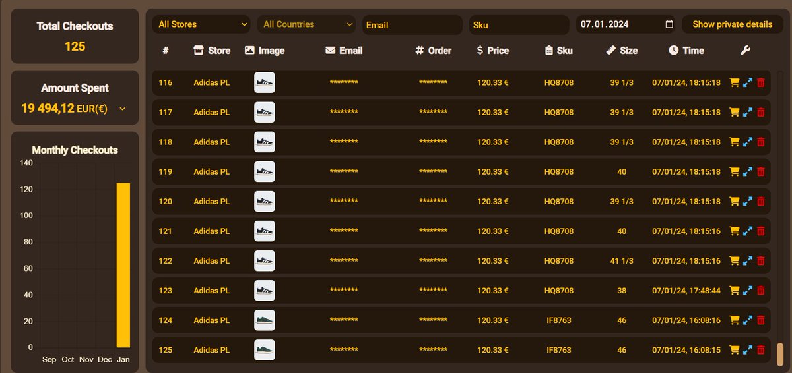
Task: Delete checkout row 120
Action: tap(761, 201)
